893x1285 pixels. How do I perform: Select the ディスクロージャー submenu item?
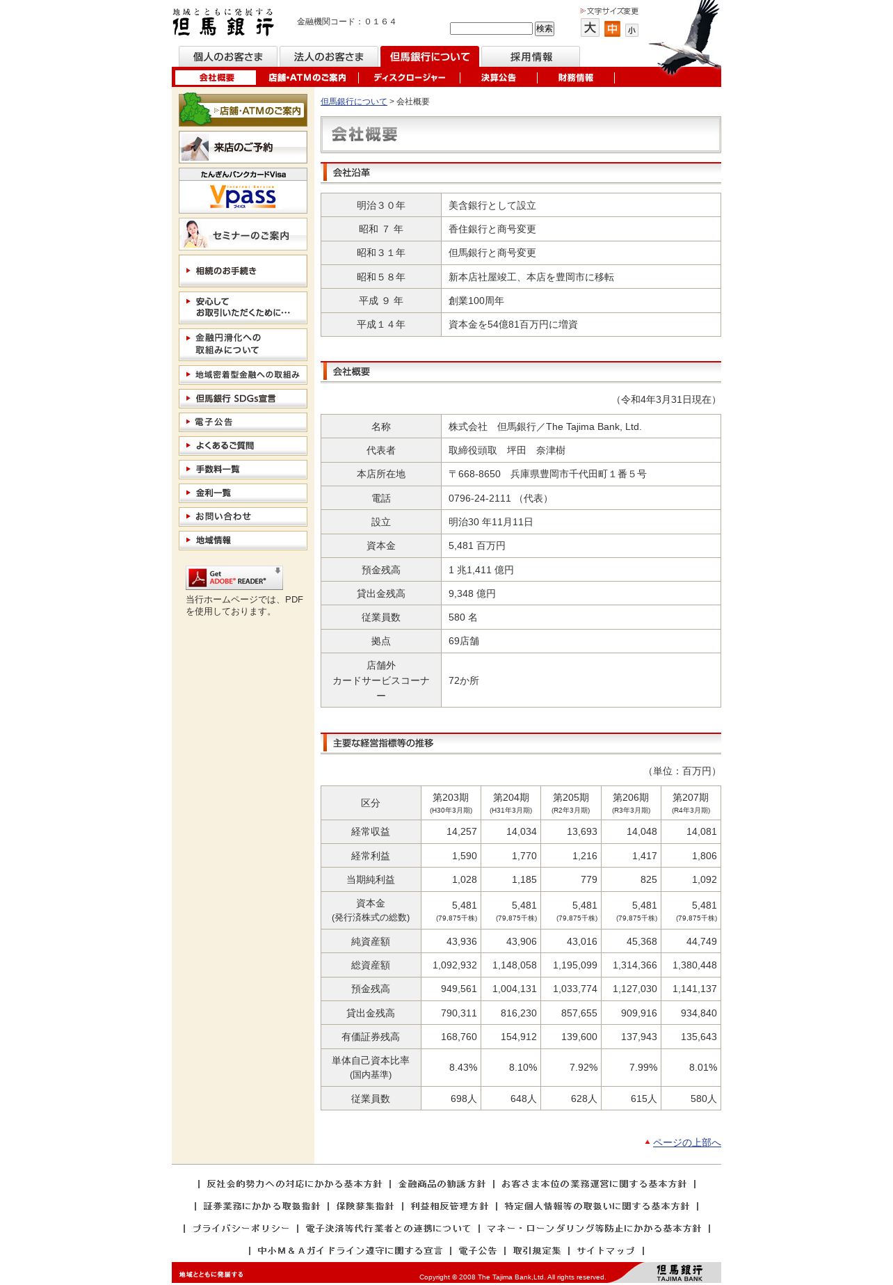click(x=409, y=78)
